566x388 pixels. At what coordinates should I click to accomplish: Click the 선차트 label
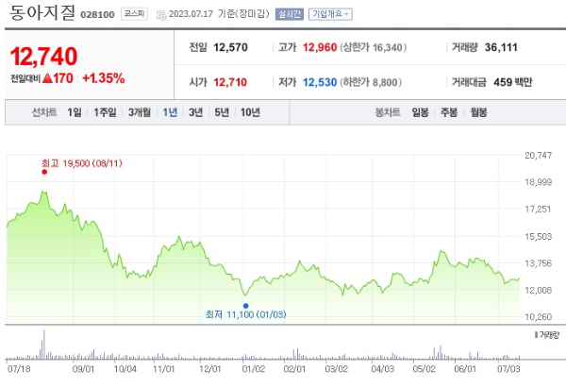point(44,112)
